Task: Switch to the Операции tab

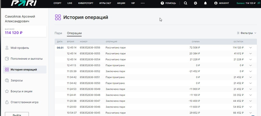Action: pos(74,33)
